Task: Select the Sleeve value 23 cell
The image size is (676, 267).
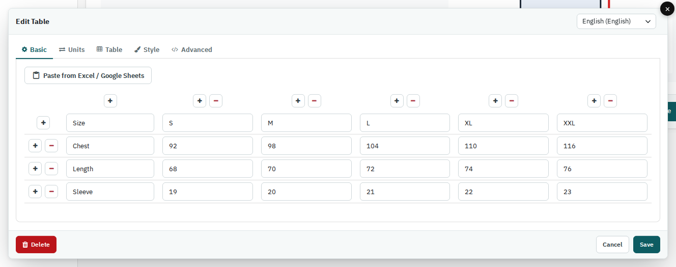Action: coord(602,192)
